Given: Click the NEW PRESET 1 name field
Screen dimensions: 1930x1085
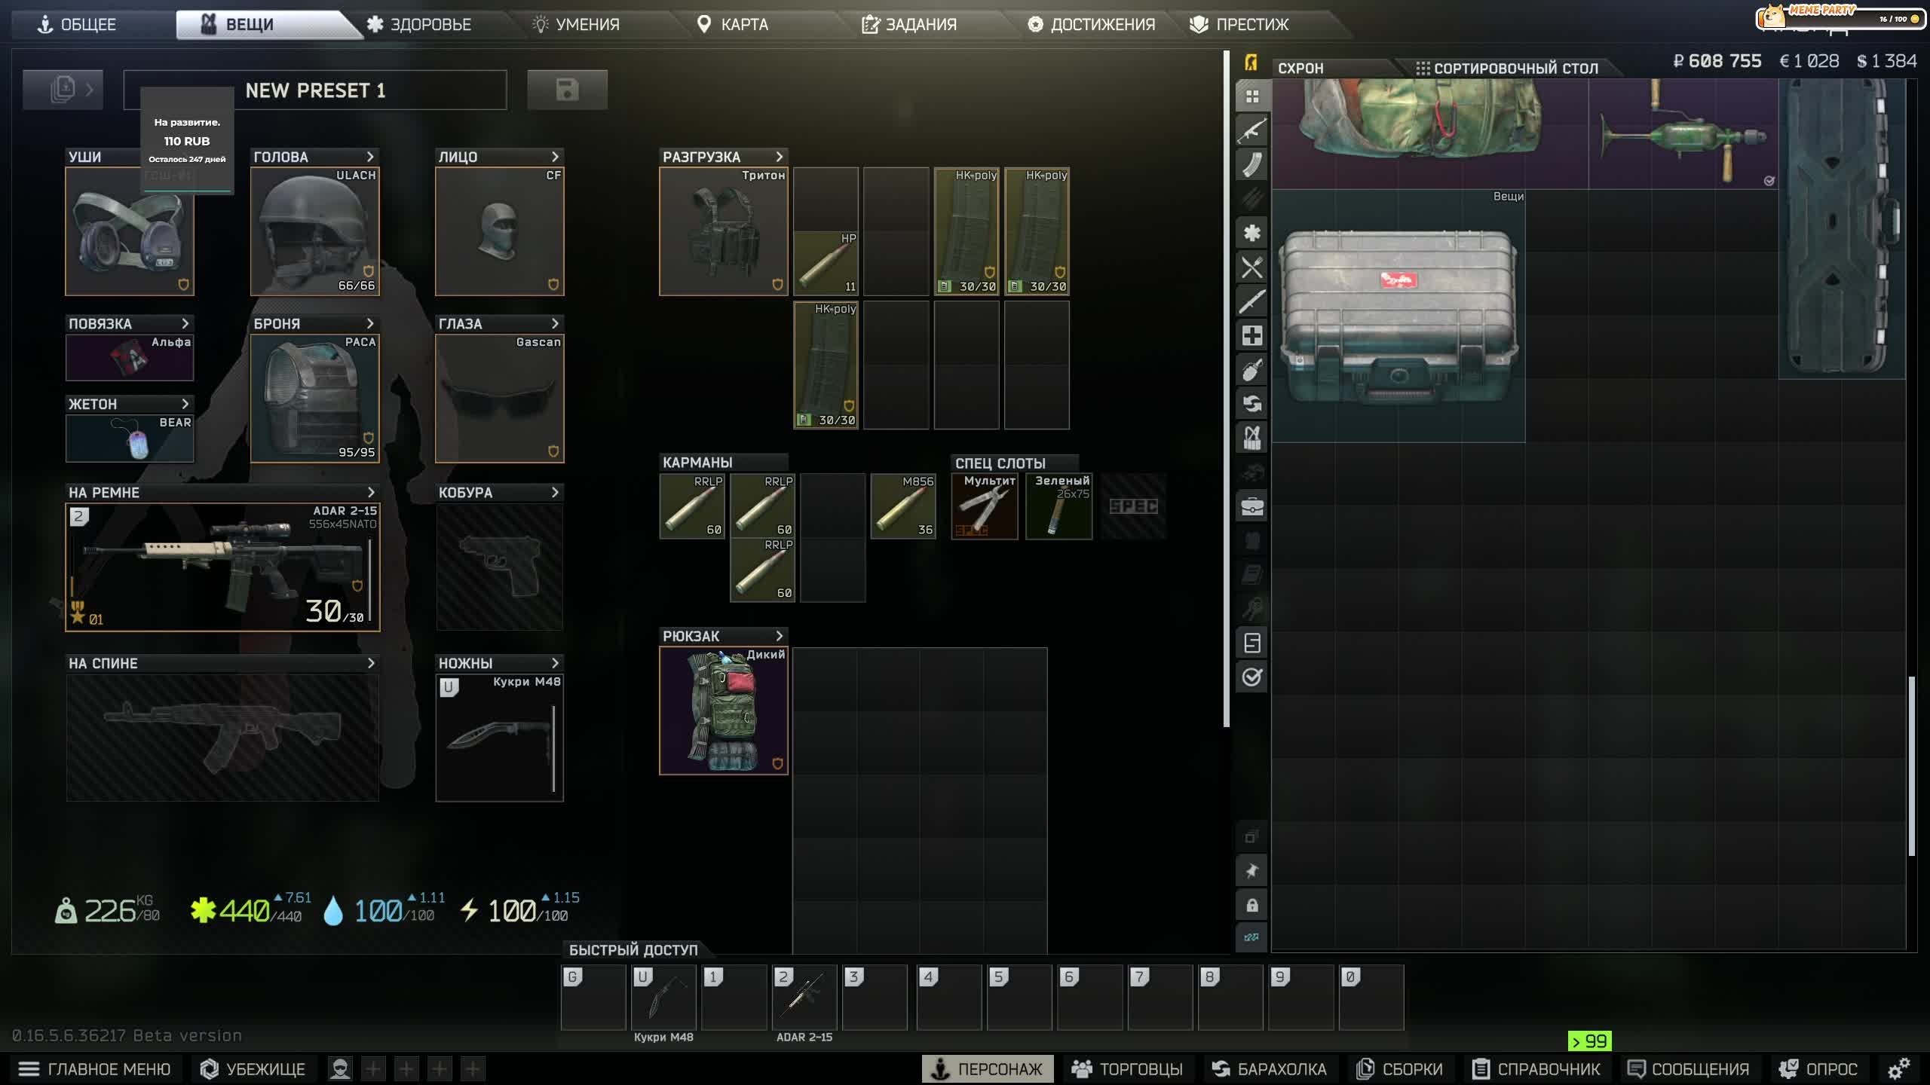Looking at the screenshot, I should tap(315, 90).
